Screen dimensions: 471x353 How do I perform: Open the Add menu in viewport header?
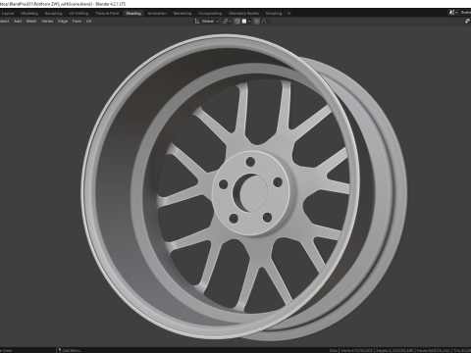(x=18, y=22)
